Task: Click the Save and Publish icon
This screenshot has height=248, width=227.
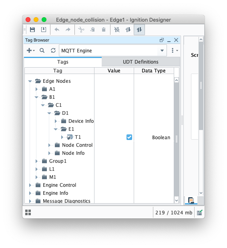Action: pyautogui.click(x=44, y=30)
